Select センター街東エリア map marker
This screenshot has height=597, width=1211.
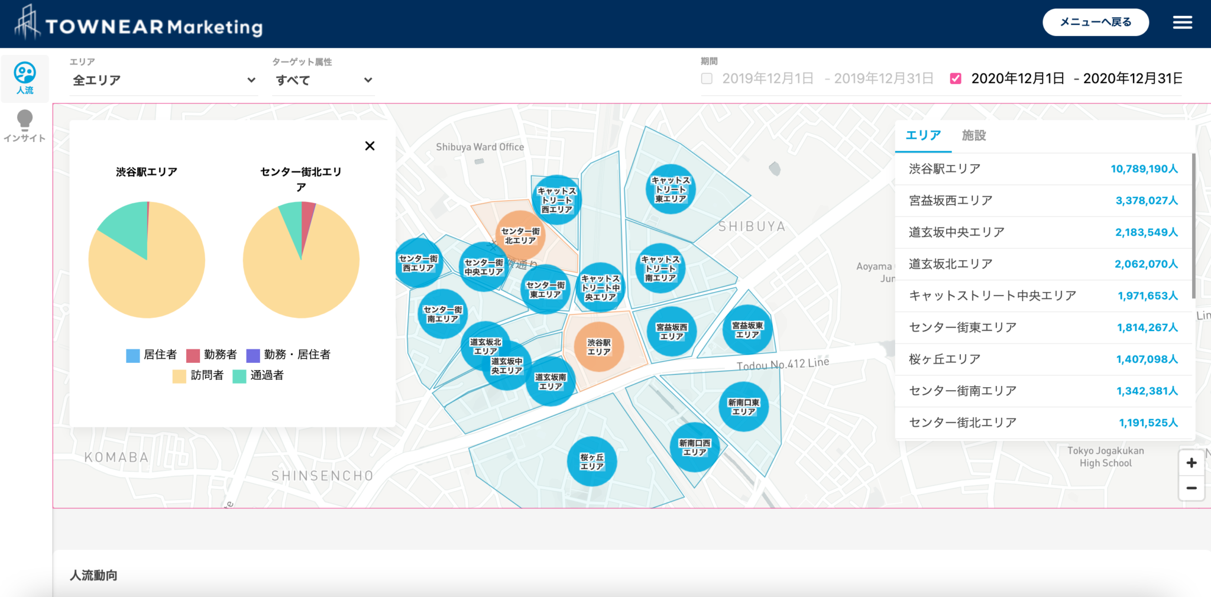[545, 290]
